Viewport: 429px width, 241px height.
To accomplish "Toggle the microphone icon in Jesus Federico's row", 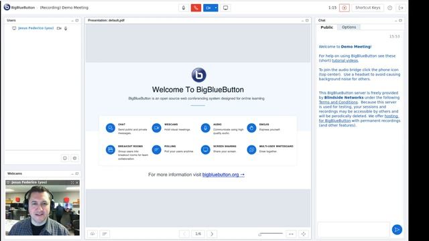I will [66, 28].
